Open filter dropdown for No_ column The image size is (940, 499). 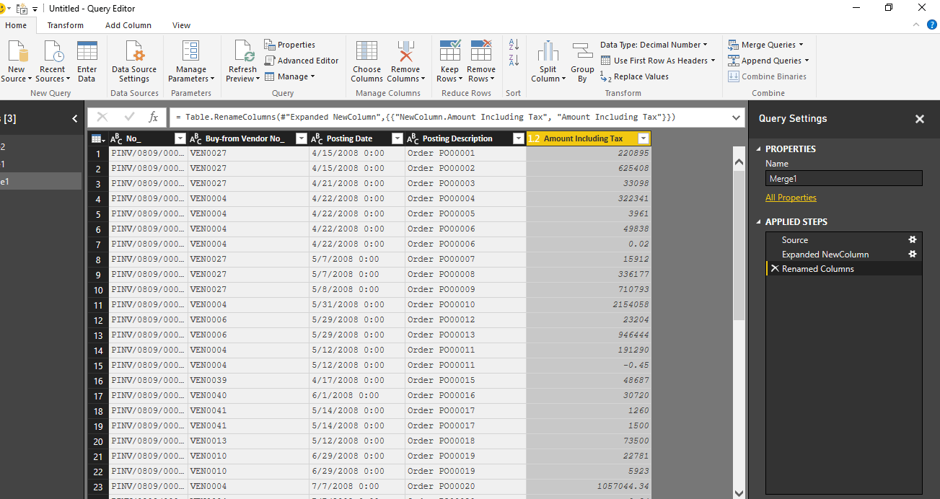tap(180, 138)
